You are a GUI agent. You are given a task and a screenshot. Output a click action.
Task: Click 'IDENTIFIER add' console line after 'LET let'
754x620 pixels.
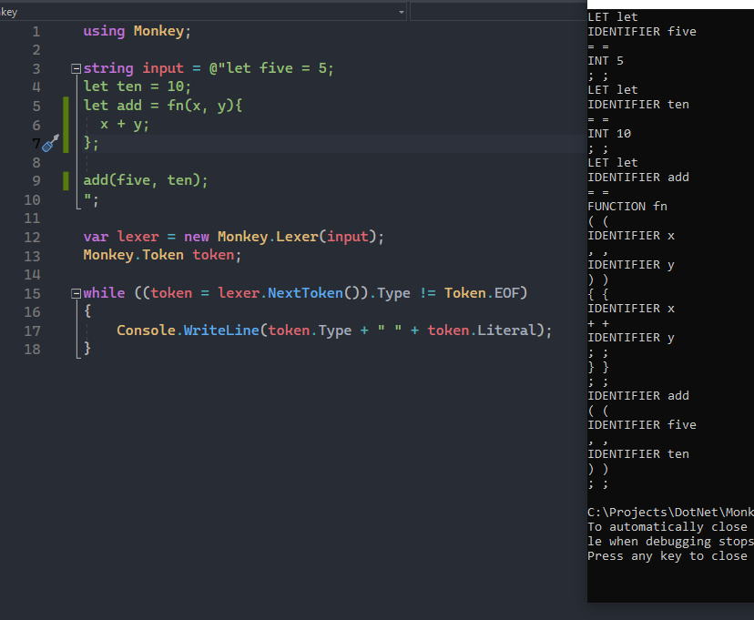638,178
